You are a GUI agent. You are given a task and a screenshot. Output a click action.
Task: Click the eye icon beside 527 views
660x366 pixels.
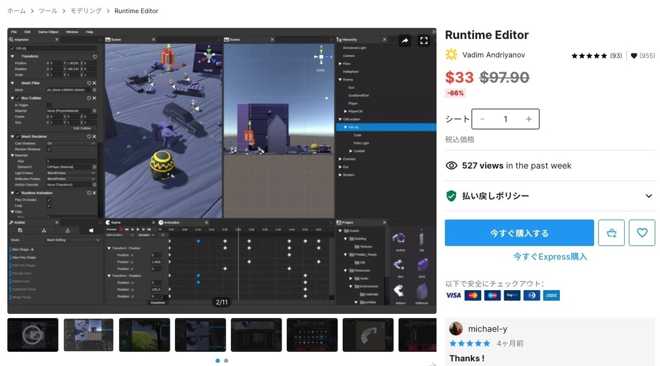click(x=452, y=165)
